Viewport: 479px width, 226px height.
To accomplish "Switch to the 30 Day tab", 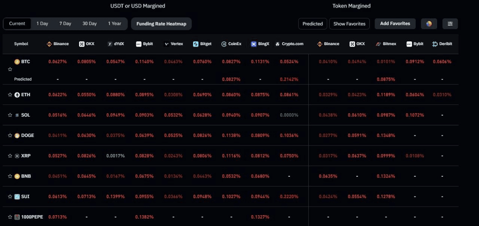I will [x=89, y=23].
